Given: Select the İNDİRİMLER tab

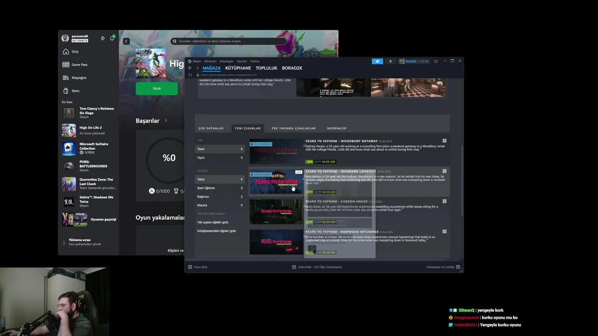Looking at the screenshot, I should [x=336, y=128].
